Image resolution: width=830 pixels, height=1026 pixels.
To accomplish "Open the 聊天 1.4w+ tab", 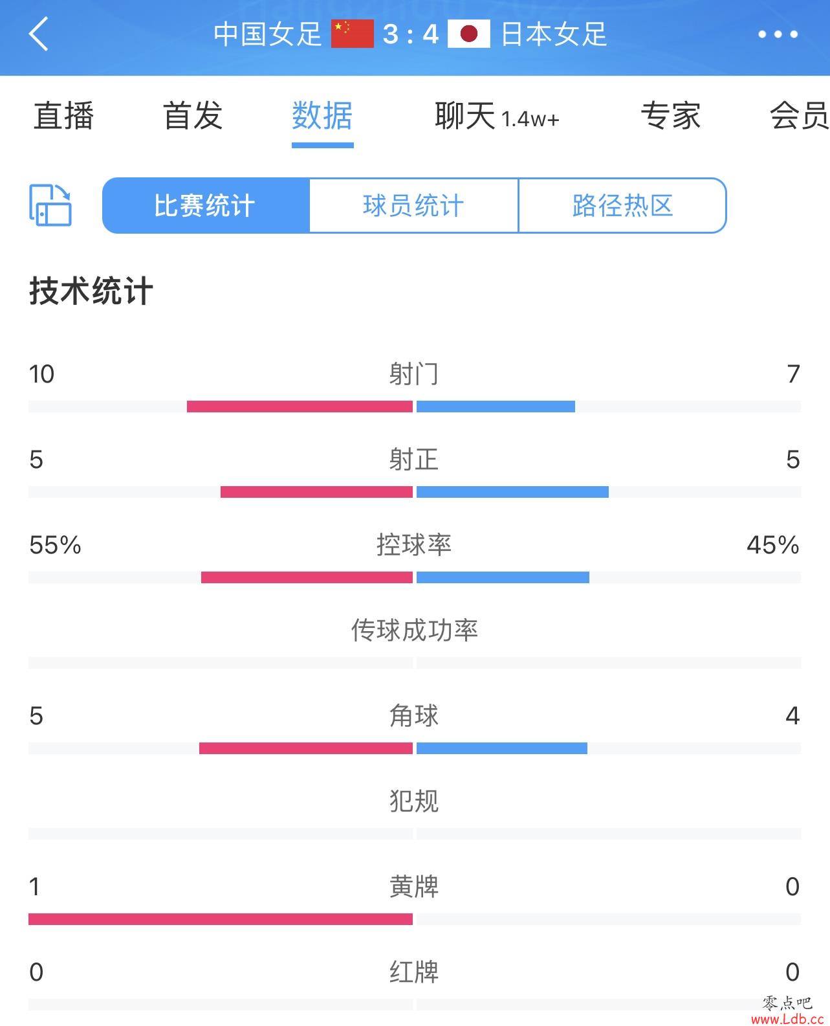I will [x=497, y=117].
